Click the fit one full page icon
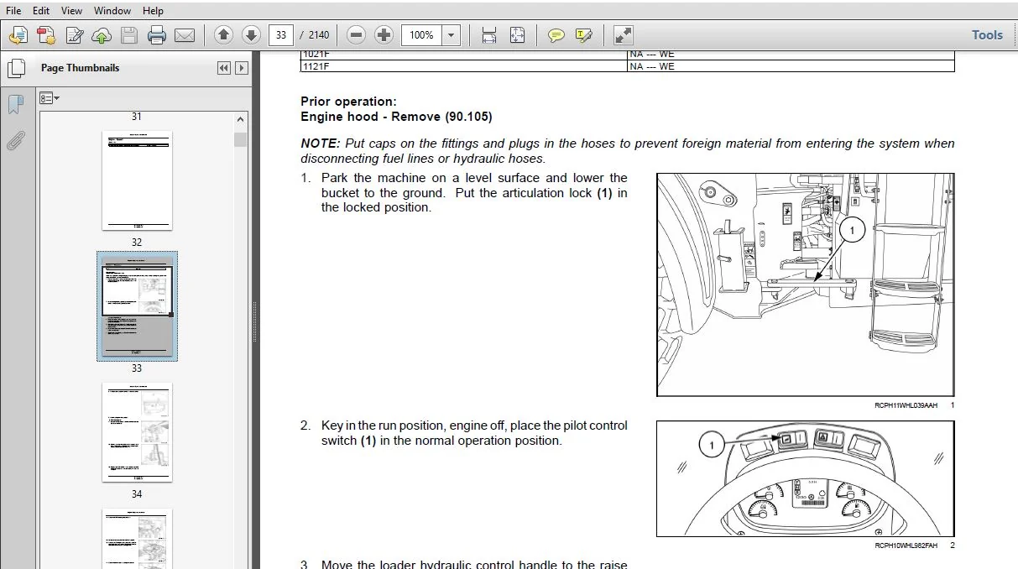The width and height of the screenshot is (1018, 569). 517,34
